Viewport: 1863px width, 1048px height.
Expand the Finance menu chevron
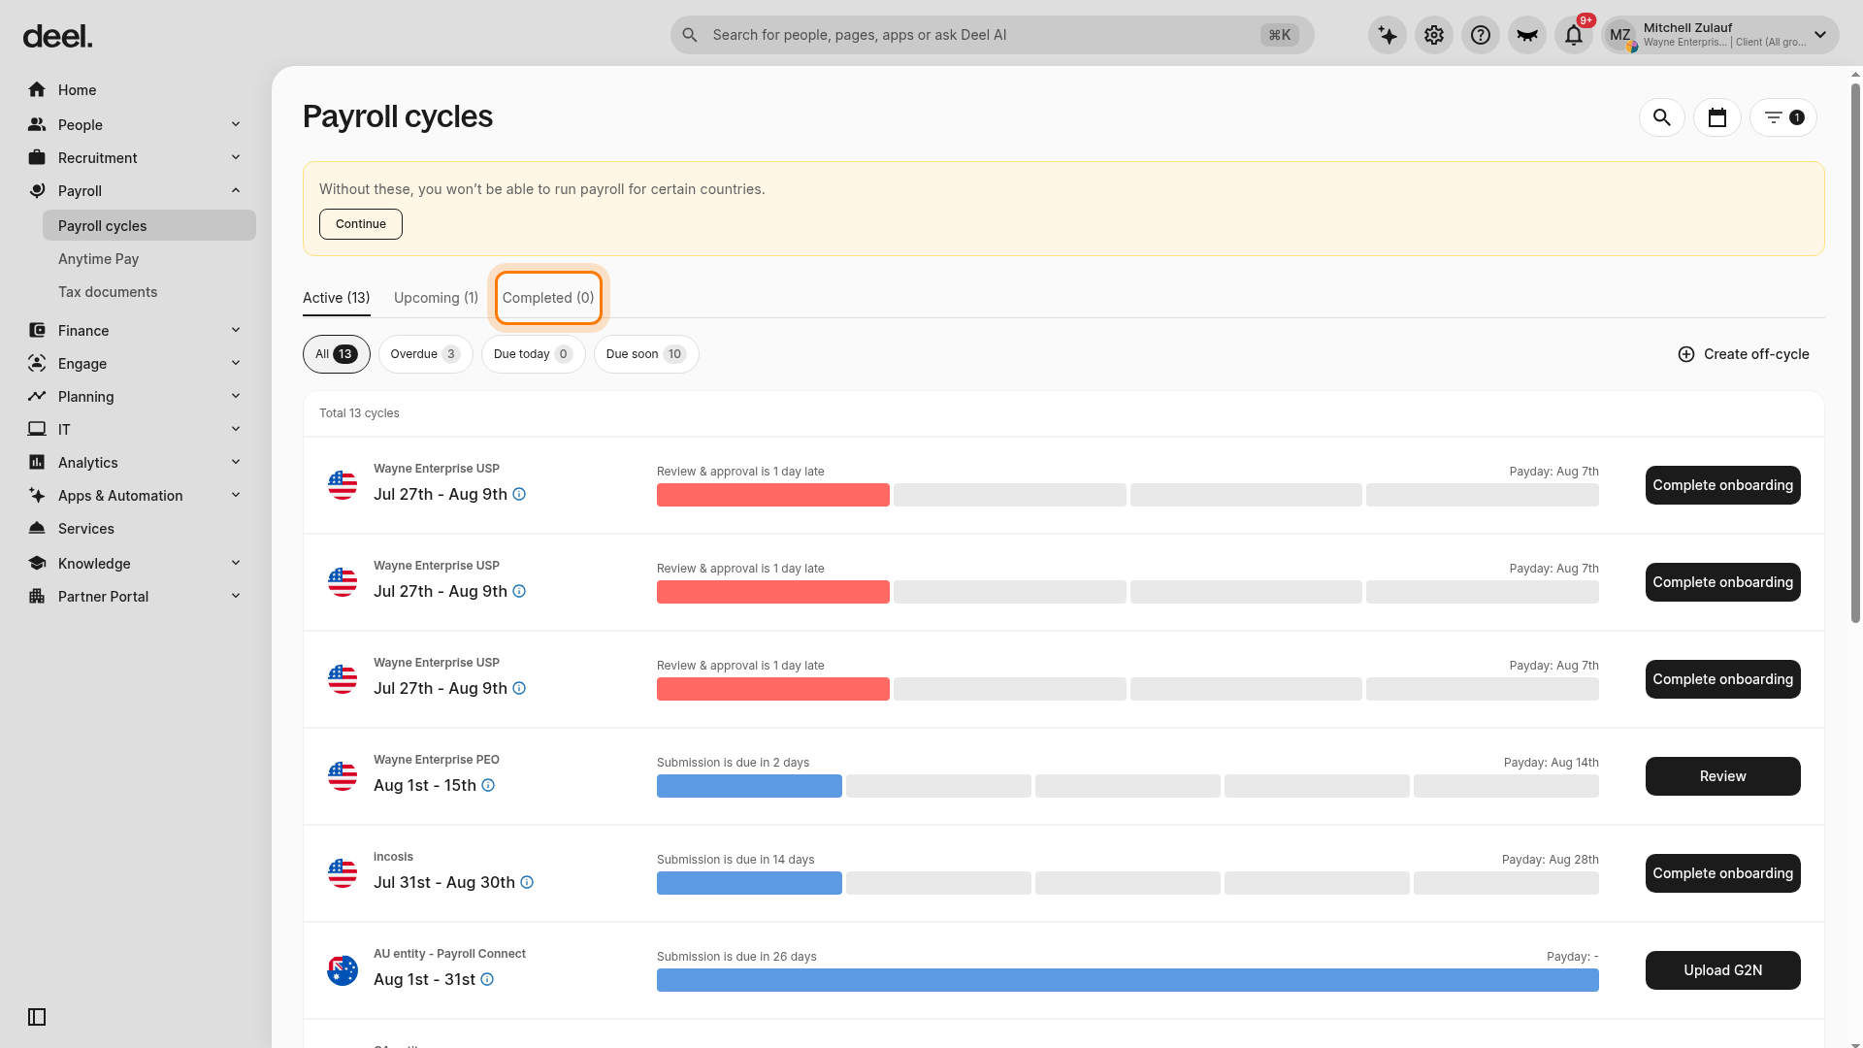coord(236,330)
